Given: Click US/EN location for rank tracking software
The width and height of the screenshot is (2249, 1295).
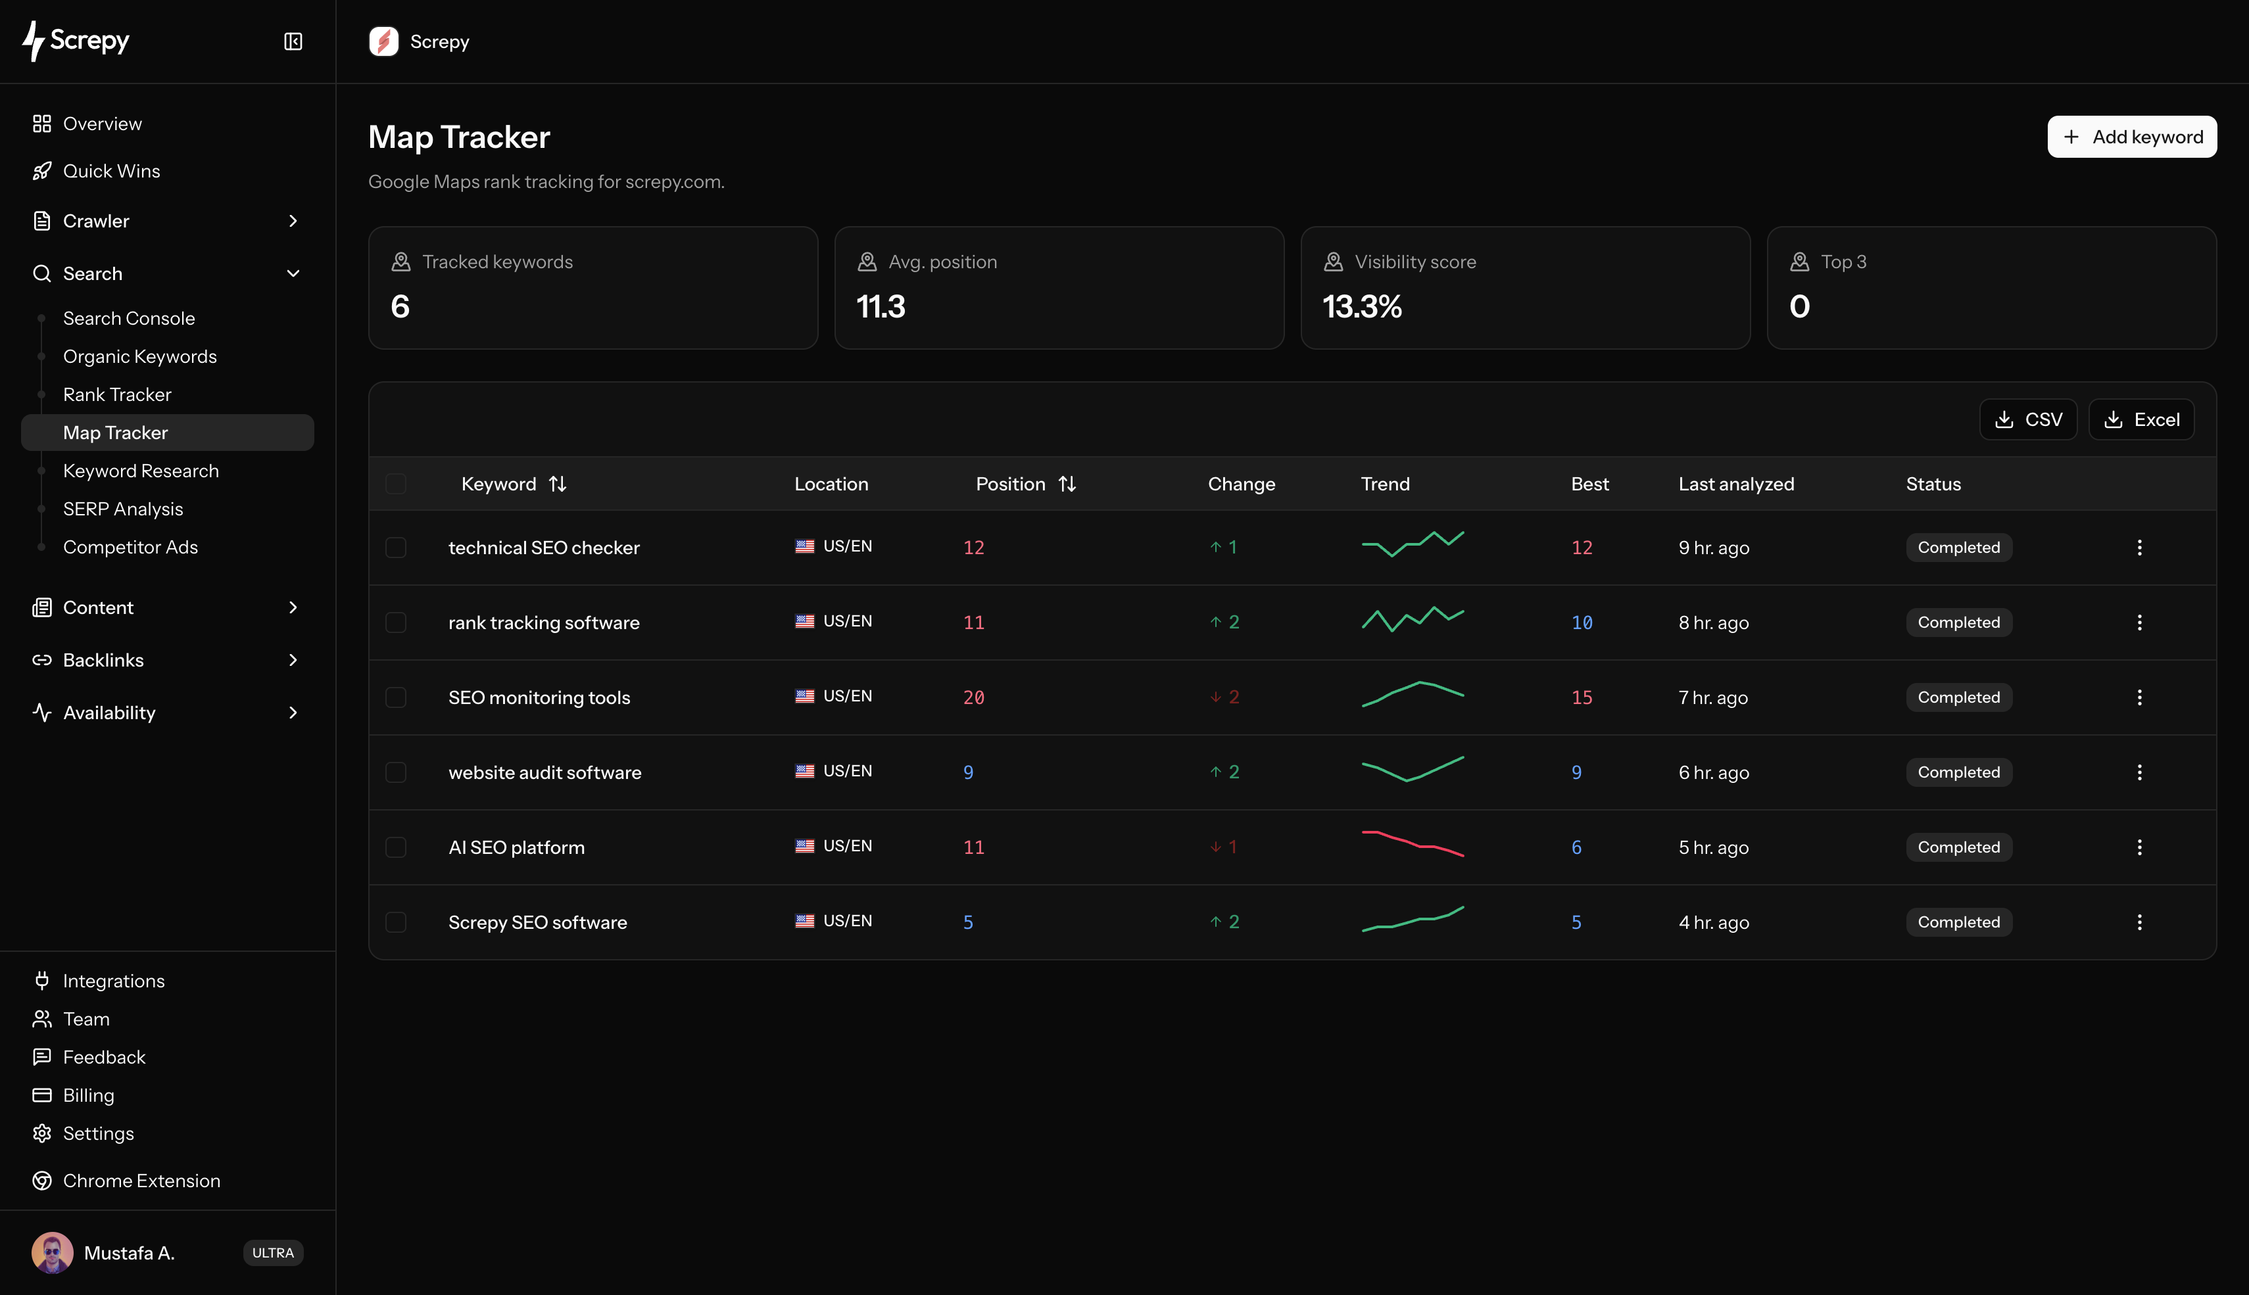Looking at the screenshot, I should click(834, 621).
